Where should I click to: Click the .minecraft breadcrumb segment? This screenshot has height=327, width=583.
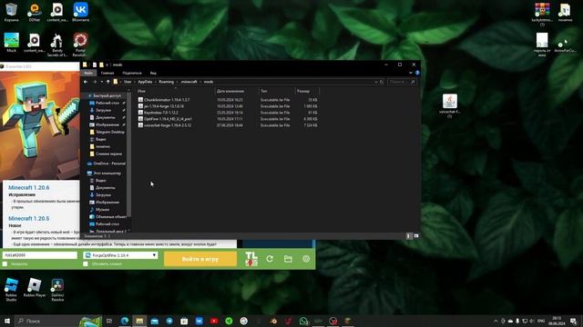click(x=189, y=82)
